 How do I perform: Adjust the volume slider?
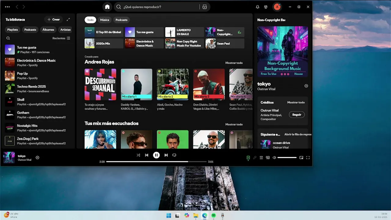tap(287, 158)
